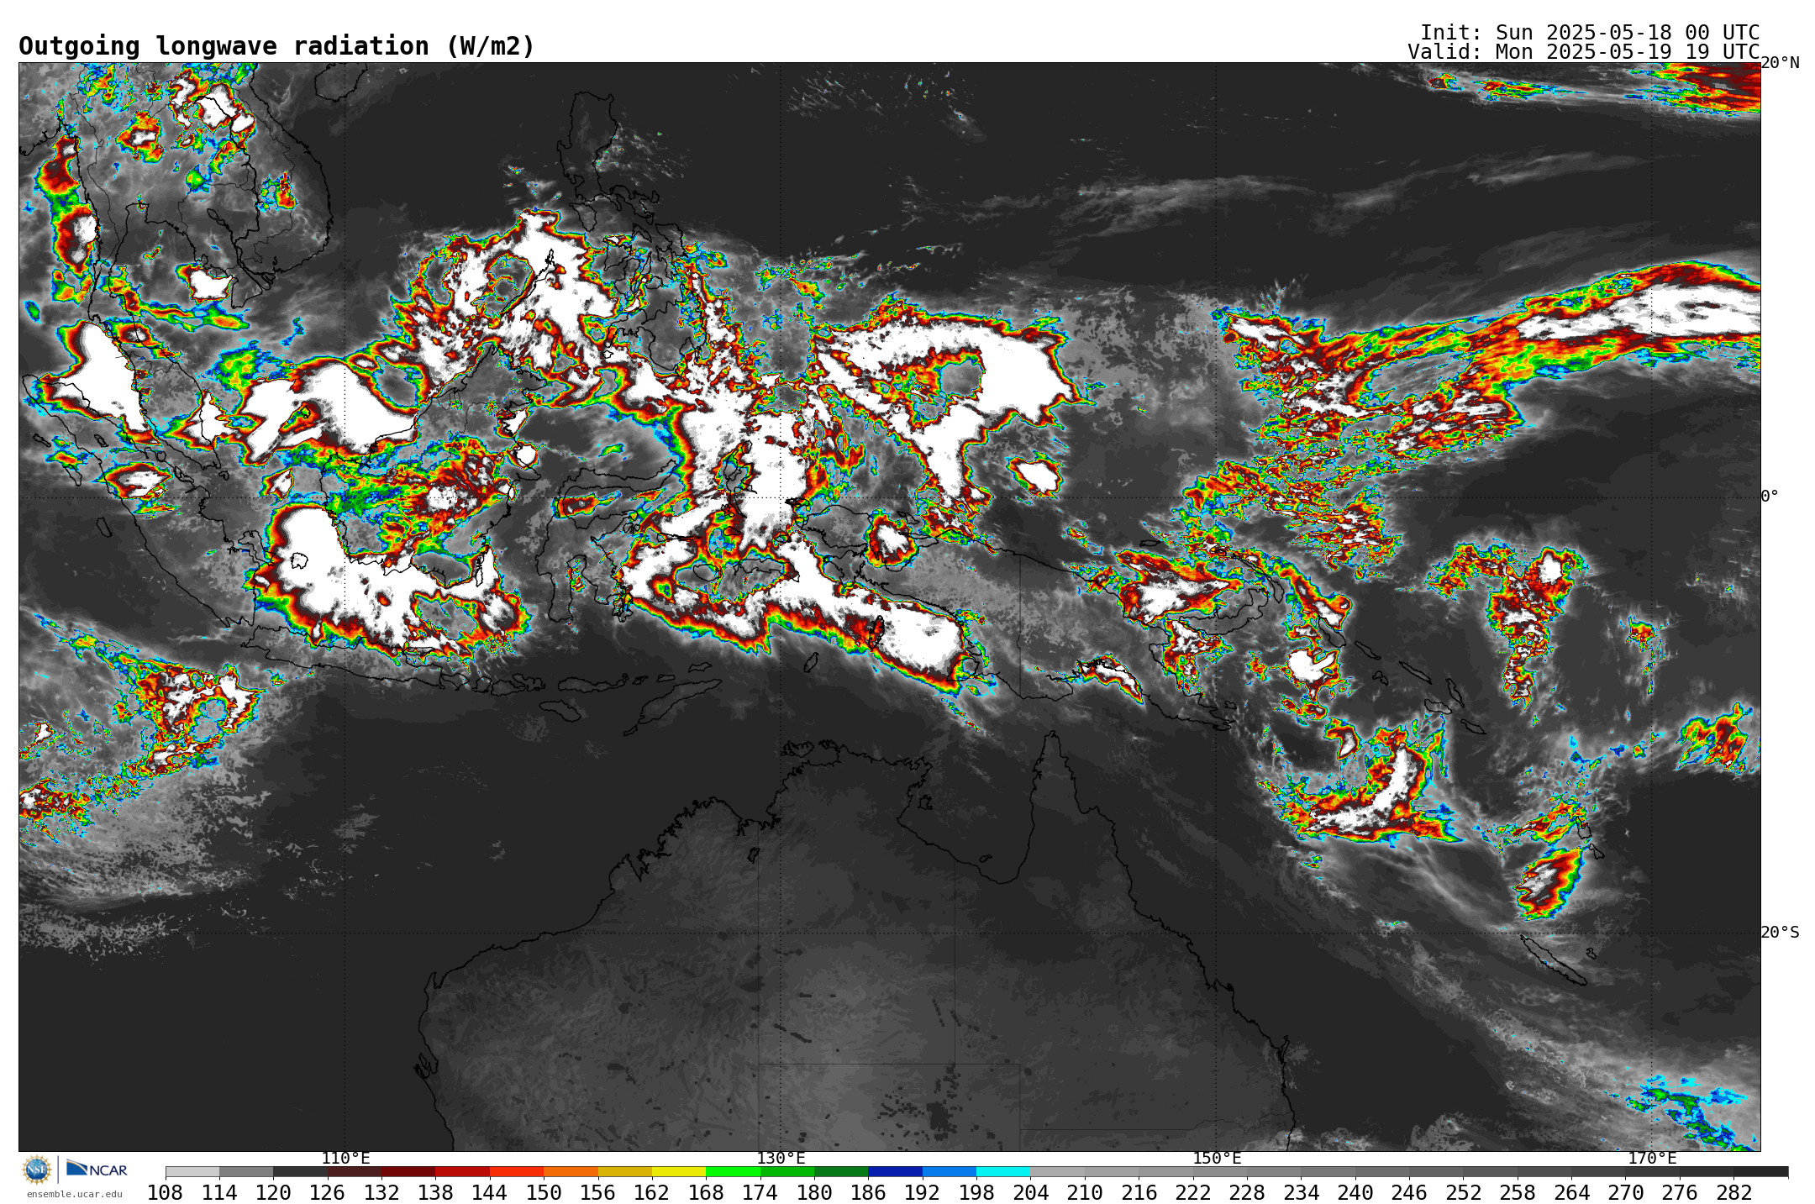Click the 132 colorbar tick label

click(x=381, y=1193)
